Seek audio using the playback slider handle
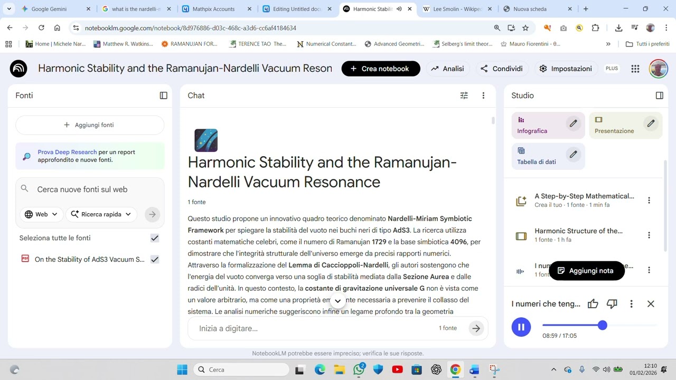 coord(603,325)
